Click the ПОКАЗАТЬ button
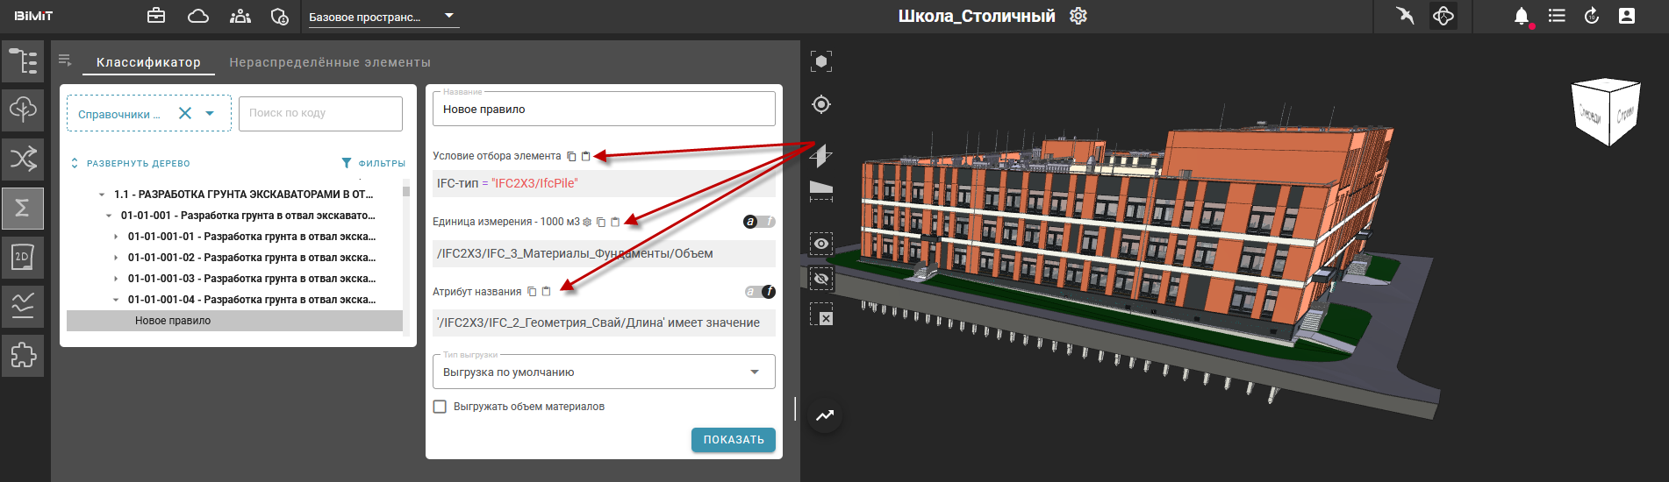 (733, 440)
